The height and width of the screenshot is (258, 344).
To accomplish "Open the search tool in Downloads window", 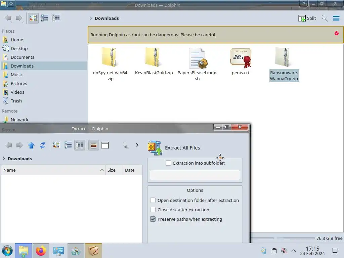I will coord(325,18).
